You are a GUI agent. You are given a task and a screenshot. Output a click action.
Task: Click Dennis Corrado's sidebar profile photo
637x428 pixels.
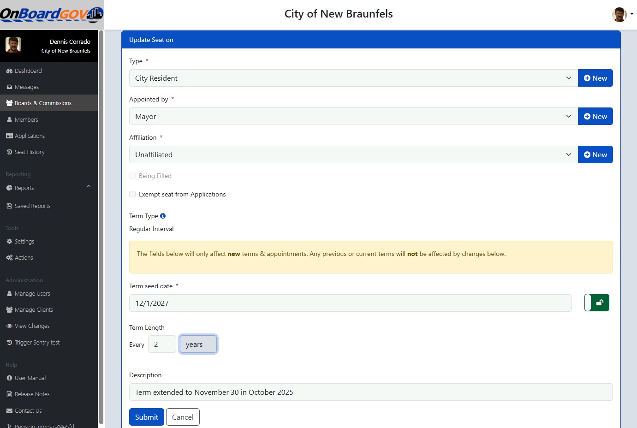[x=13, y=45]
